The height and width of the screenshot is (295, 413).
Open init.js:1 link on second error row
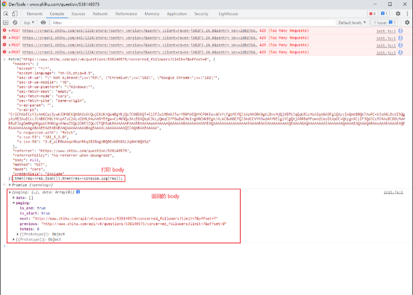[386, 38]
